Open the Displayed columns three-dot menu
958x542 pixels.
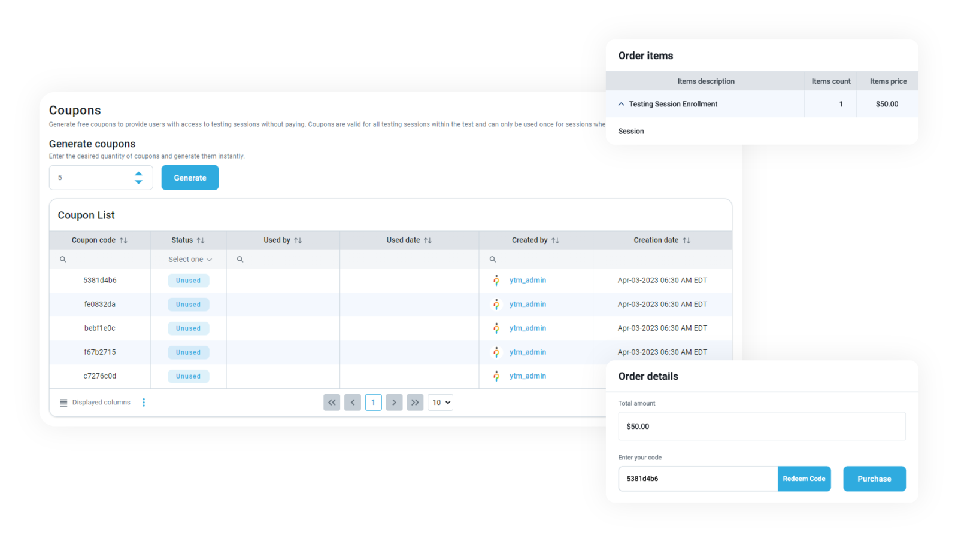click(x=144, y=403)
